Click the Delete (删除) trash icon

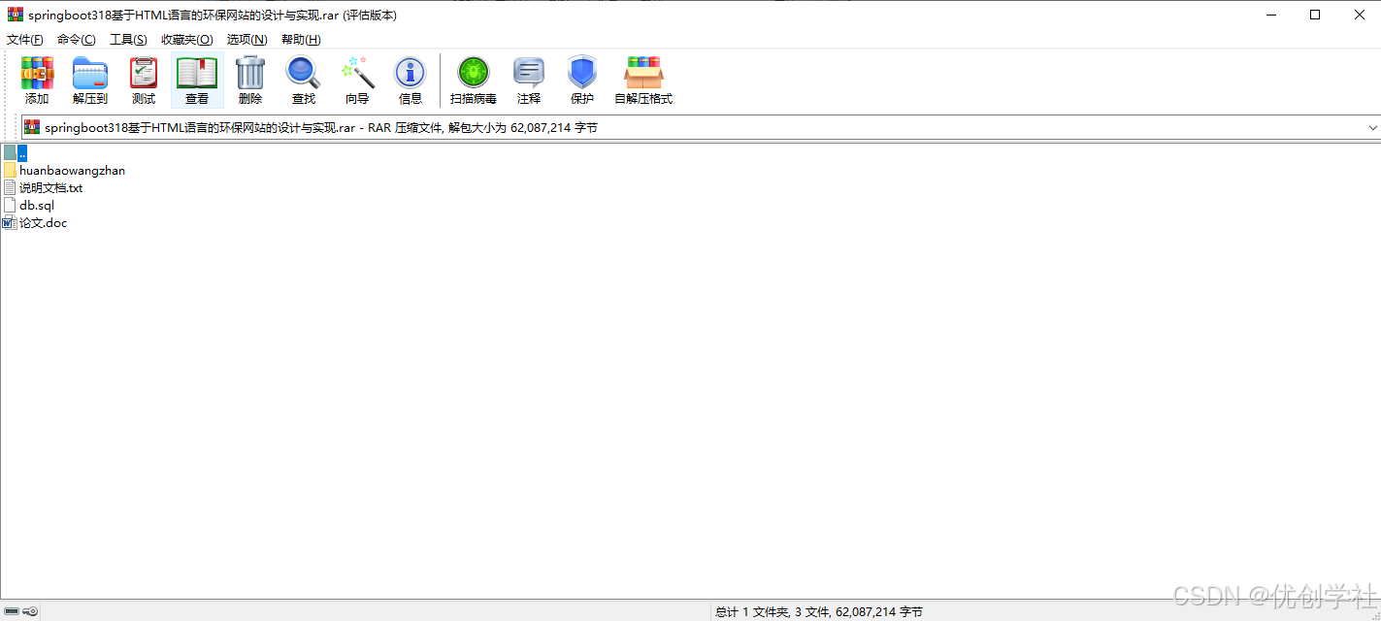[x=250, y=73]
